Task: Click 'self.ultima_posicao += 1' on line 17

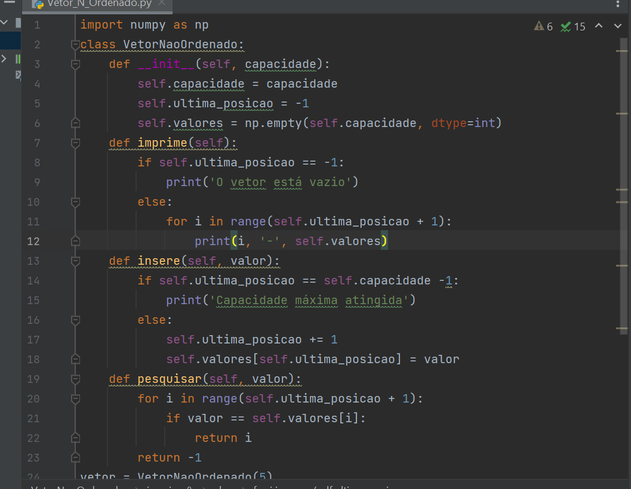Action: [252, 340]
